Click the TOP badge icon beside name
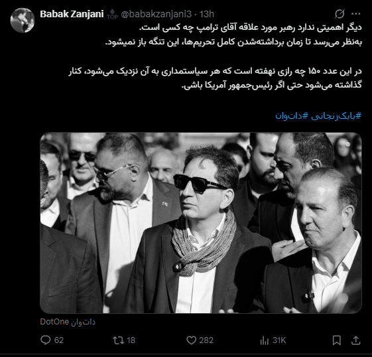 pyautogui.click(x=113, y=14)
